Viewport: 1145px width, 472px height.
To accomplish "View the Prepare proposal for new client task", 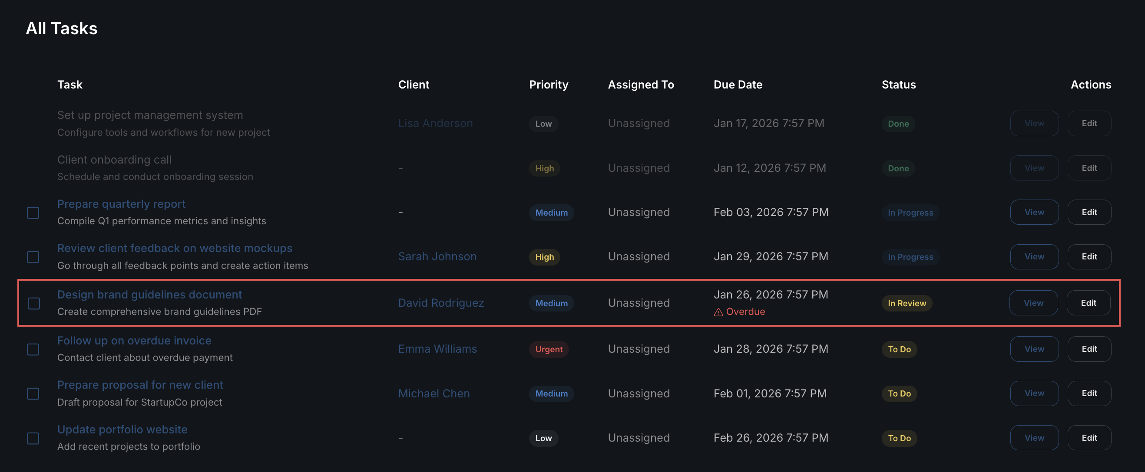I will coord(1034,393).
